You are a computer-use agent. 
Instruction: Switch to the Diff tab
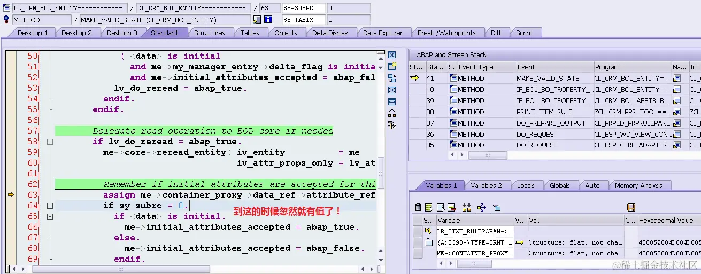click(496, 33)
